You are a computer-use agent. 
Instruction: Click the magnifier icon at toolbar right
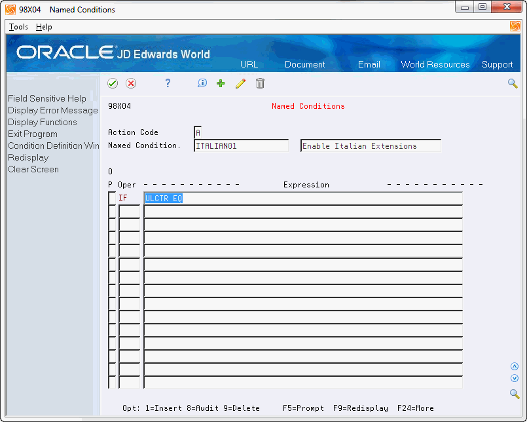(513, 83)
